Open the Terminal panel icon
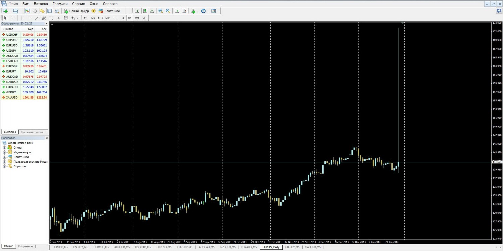Viewport: 503px width, 251px height. click(x=50, y=11)
